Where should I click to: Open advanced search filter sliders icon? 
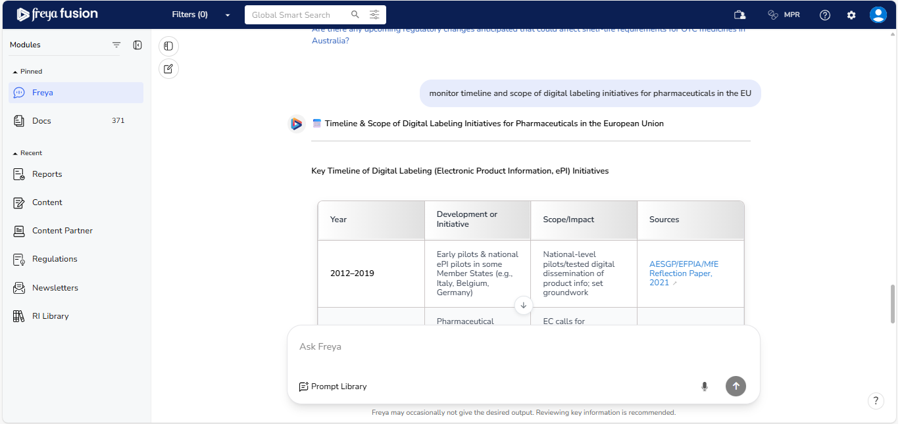[374, 14]
